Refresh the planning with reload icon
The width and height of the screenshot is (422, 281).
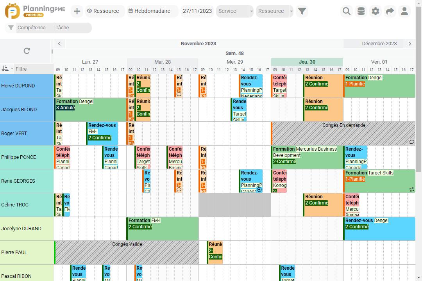tap(27, 51)
